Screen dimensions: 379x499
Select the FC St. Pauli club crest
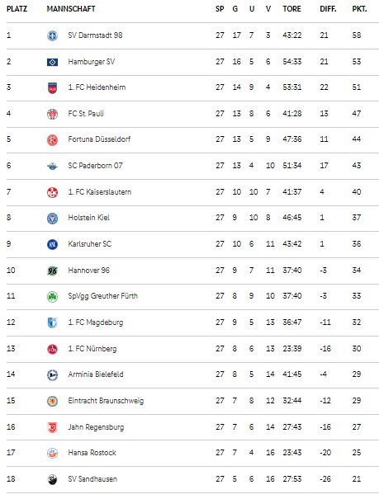pyautogui.click(x=52, y=114)
